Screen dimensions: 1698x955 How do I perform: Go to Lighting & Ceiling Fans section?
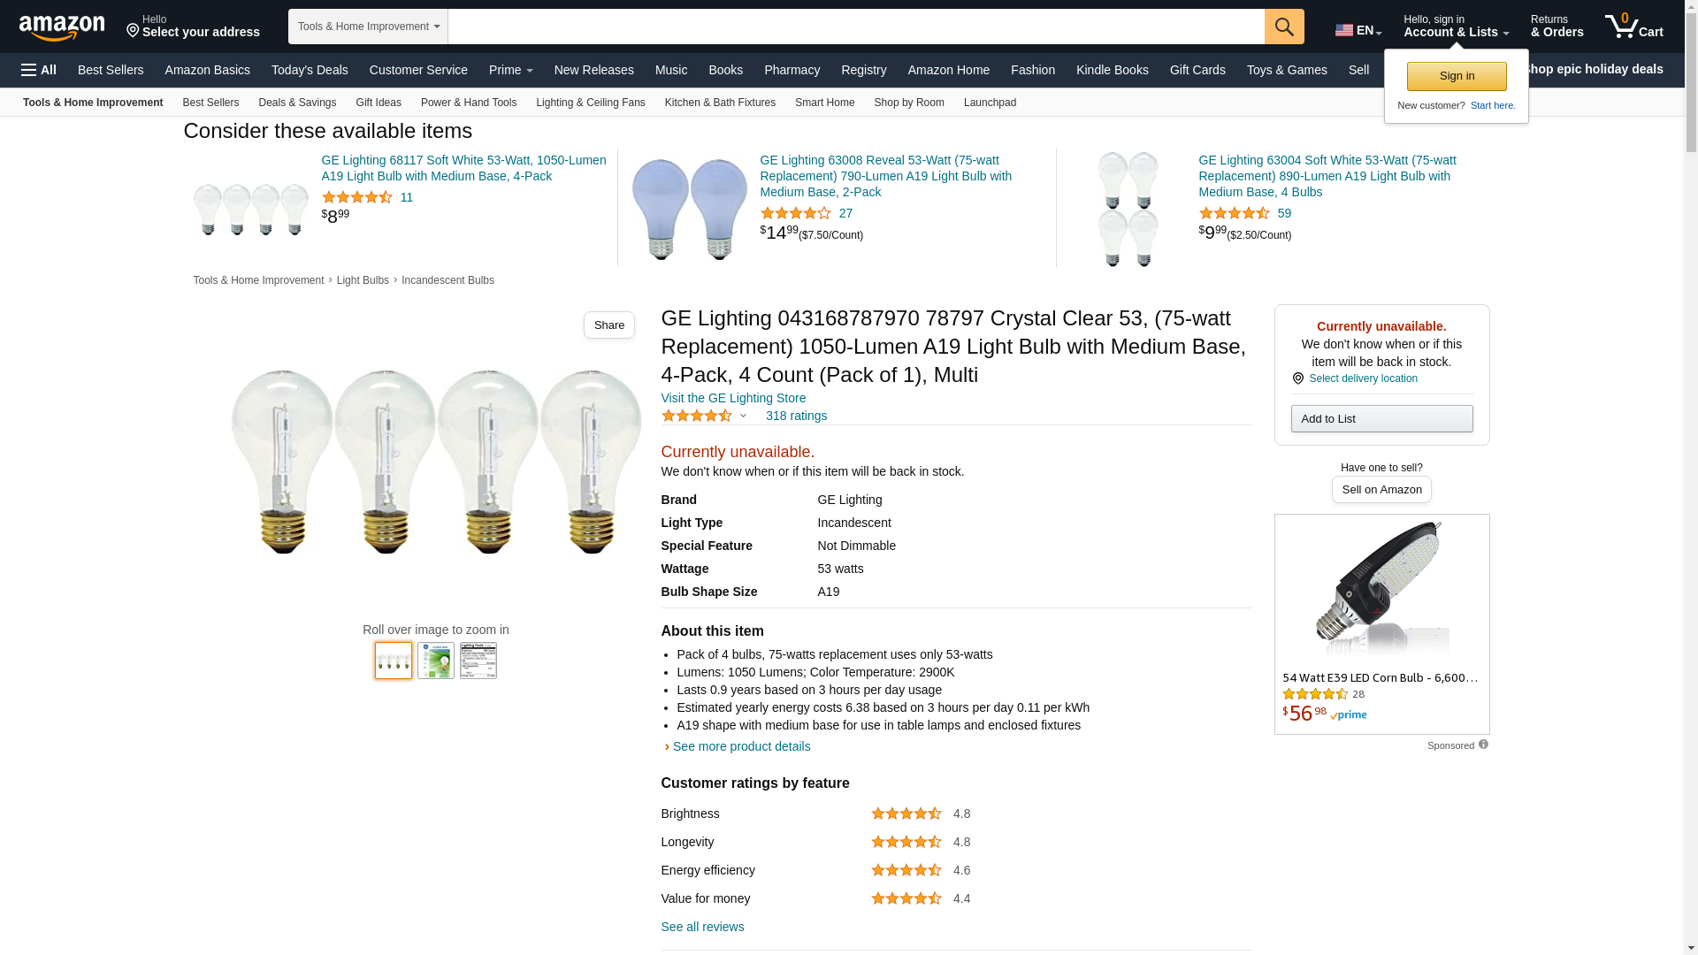[590, 103]
